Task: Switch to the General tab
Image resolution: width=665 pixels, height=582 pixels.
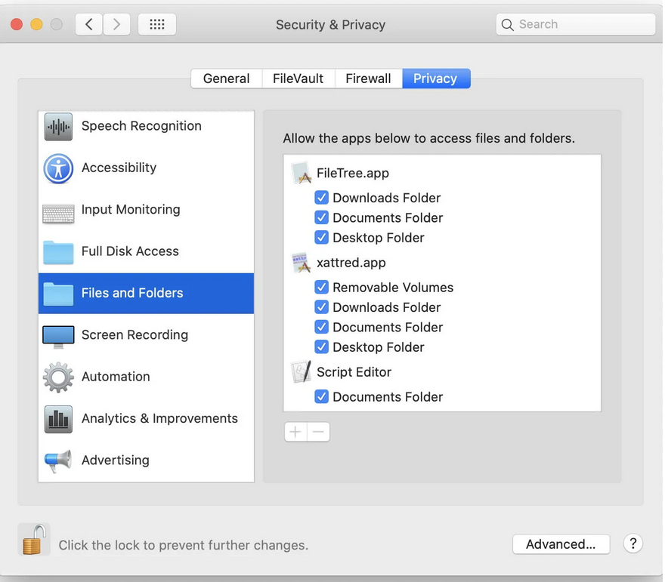Action: [x=226, y=78]
